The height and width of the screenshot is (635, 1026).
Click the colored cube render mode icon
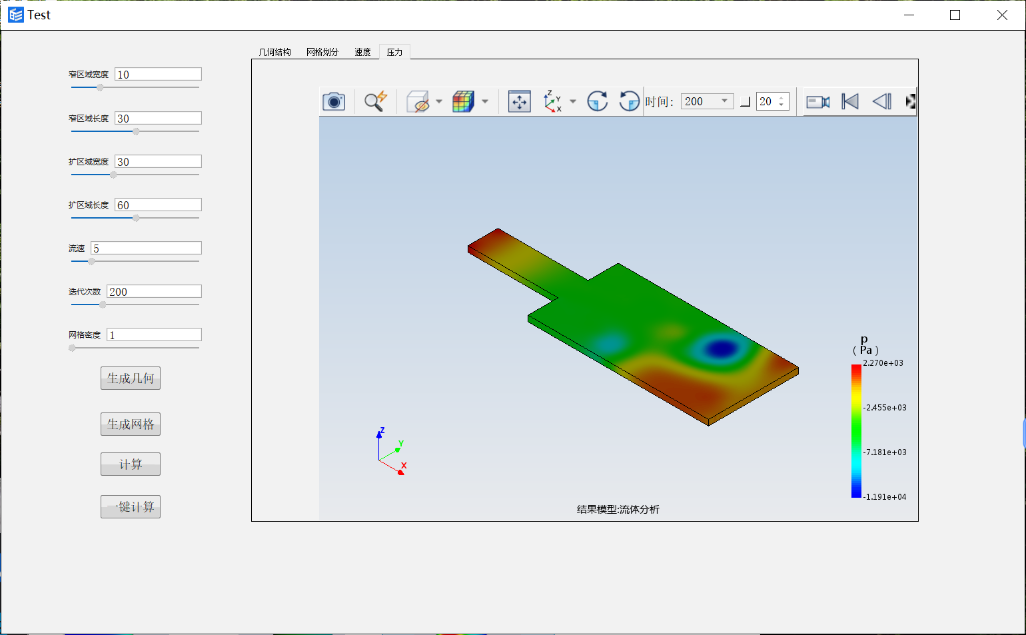pos(463,101)
